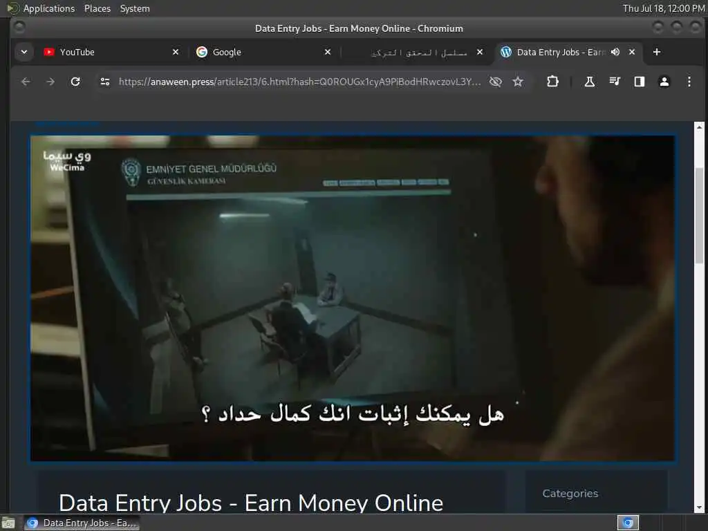Click the show desktop icon in bottom panel

pos(8,523)
